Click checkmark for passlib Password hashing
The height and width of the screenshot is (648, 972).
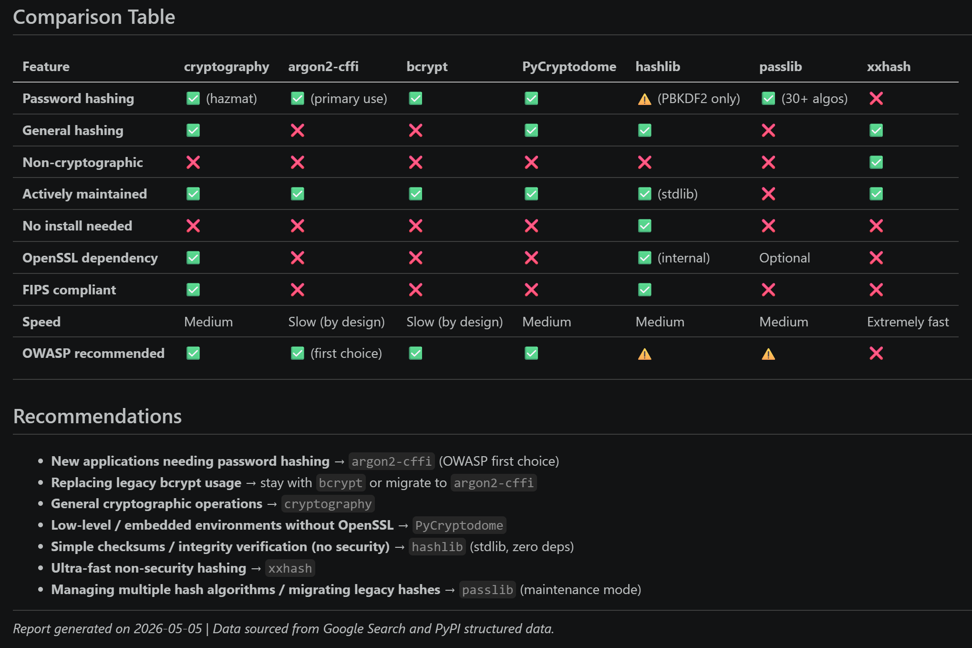[x=768, y=98]
